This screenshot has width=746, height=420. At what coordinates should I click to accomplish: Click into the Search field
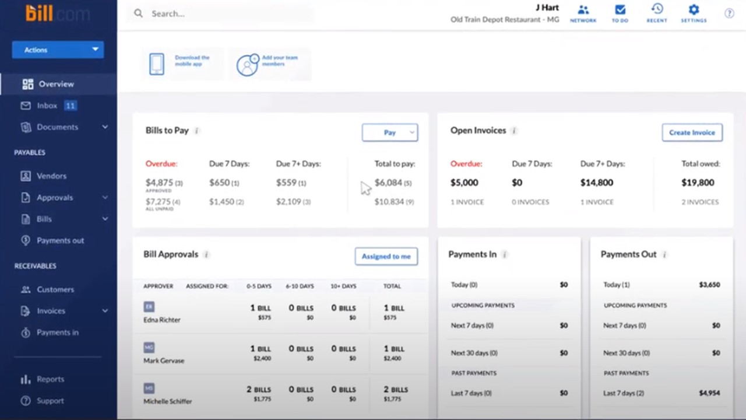click(227, 13)
